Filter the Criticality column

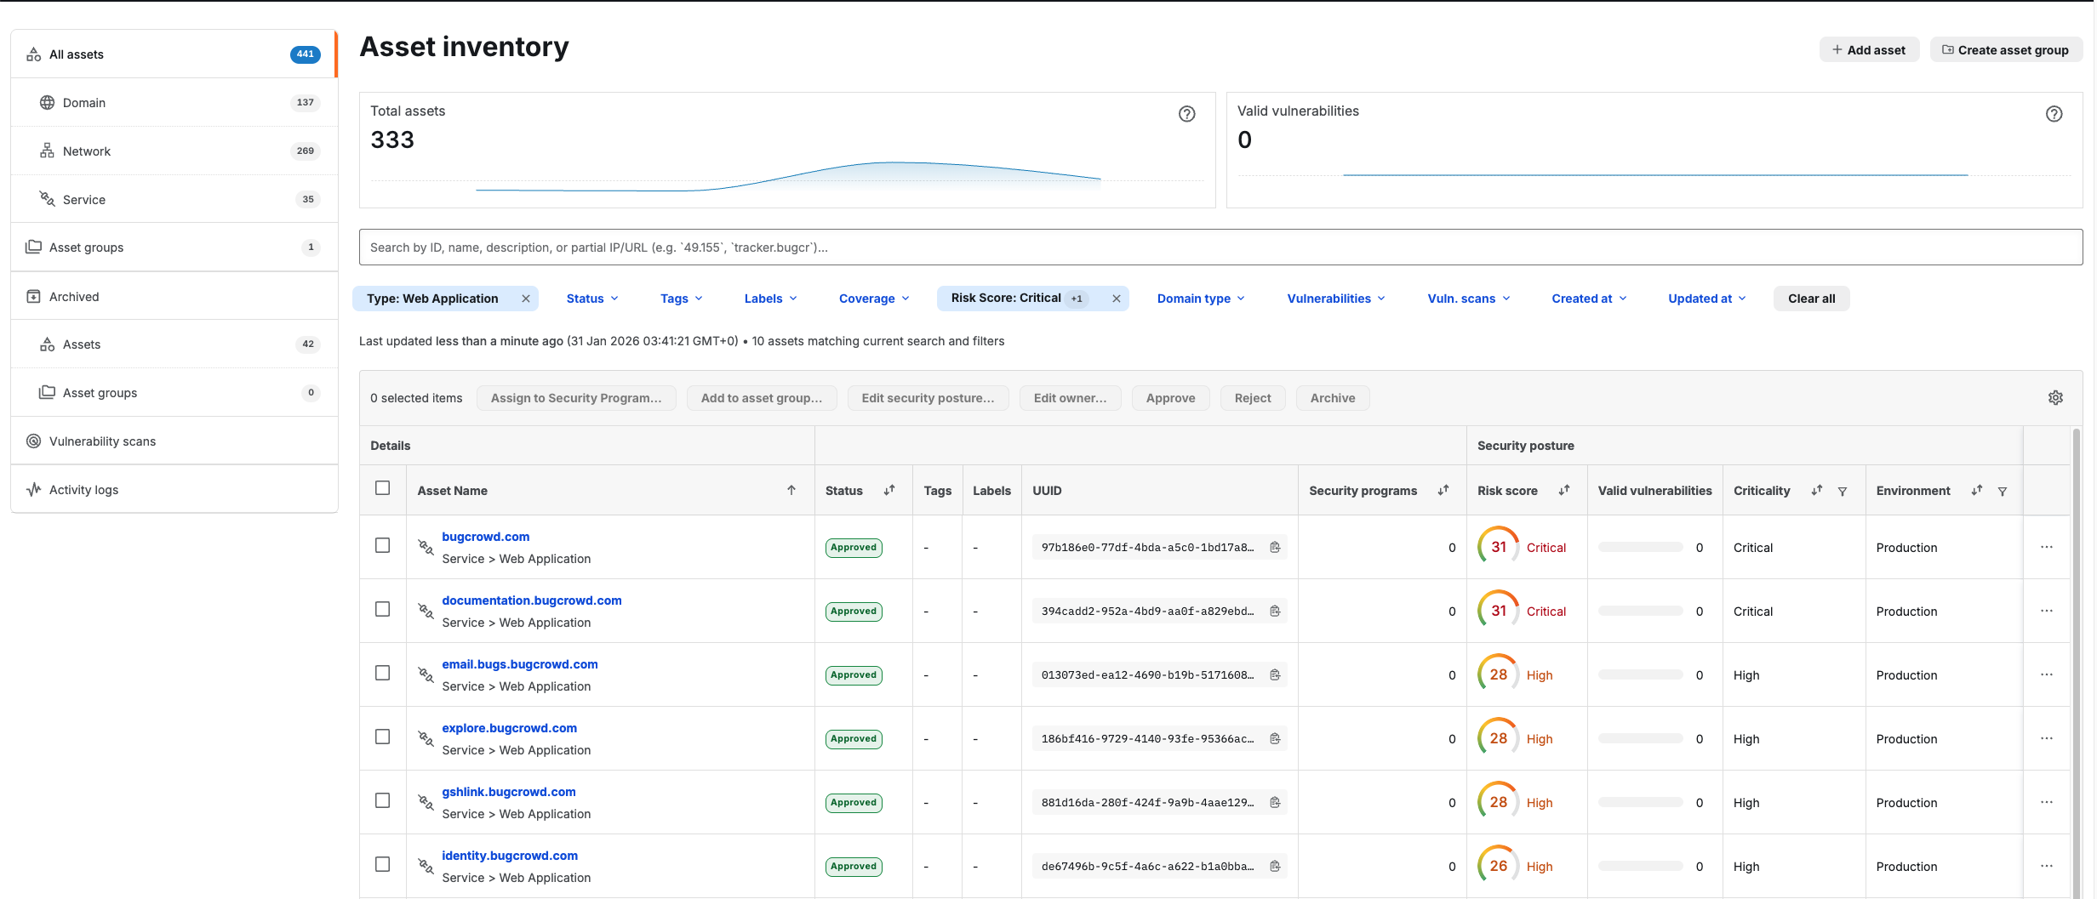tap(1843, 492)
